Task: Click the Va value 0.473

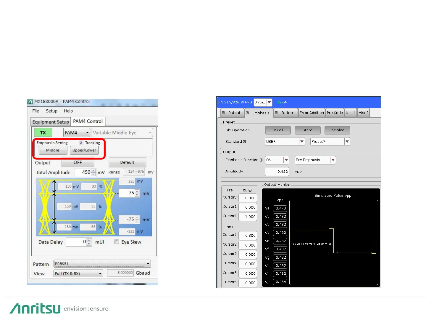Action: 280,208
